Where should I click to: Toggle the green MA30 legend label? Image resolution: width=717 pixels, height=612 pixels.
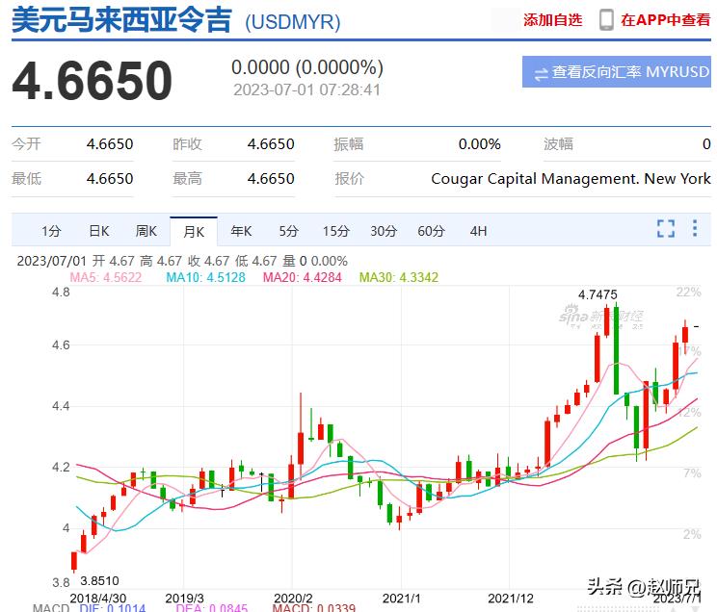click(x=398, y=277)
